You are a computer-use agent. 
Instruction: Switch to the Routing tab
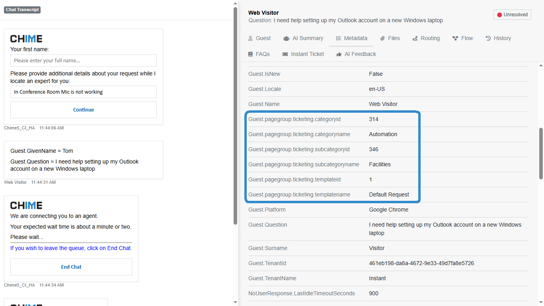tap(426, 38)
